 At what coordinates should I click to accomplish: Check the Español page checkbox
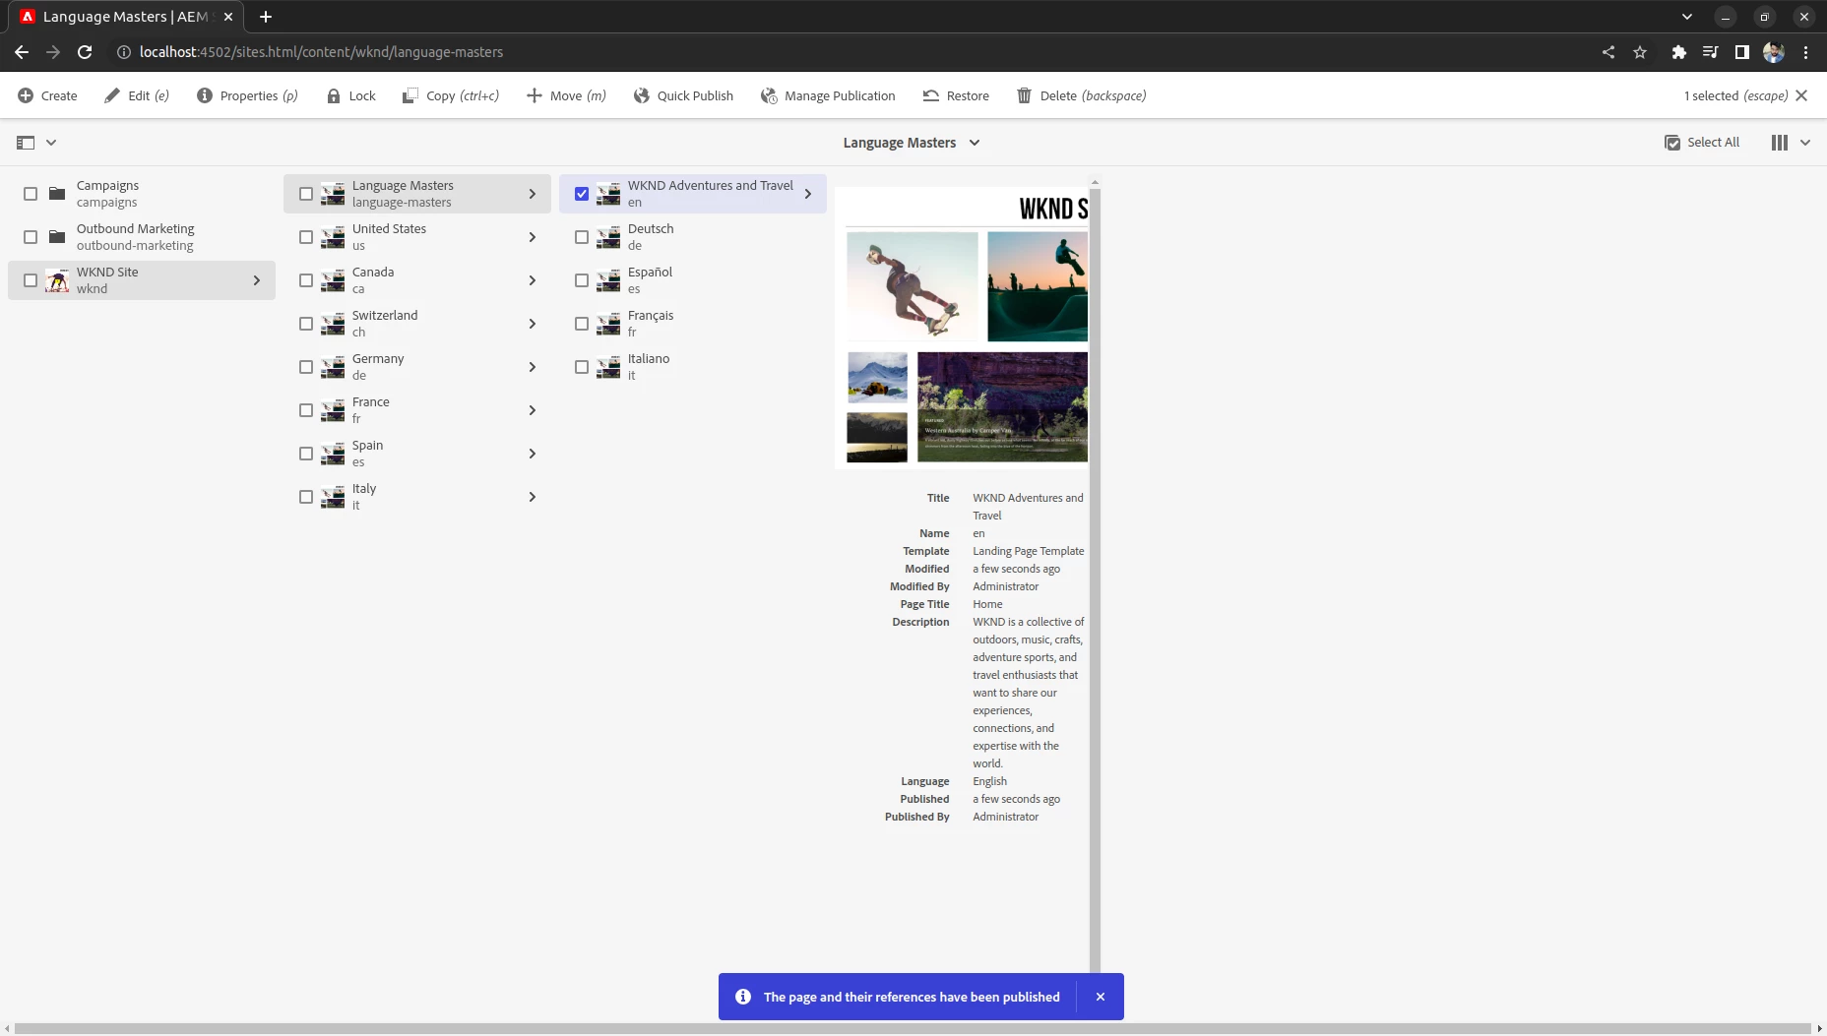tap(582, 280)
